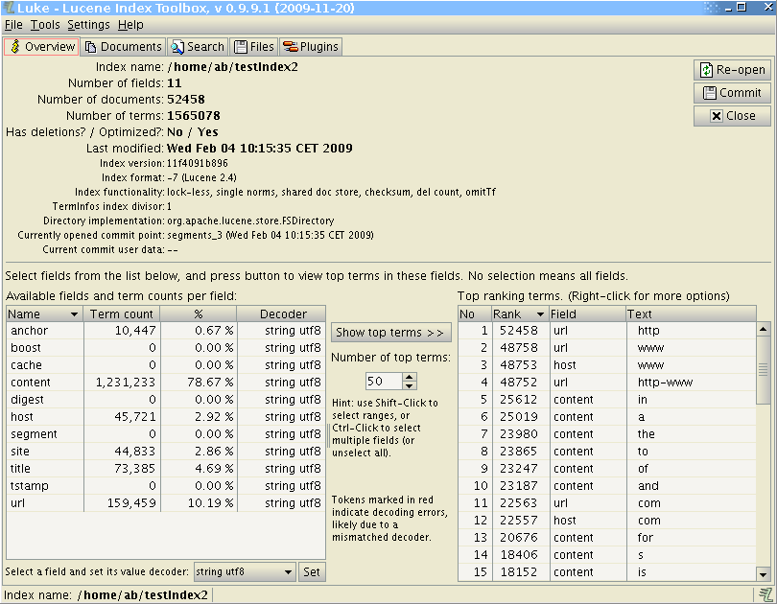The height and width of the screenshot is (604, 777).
Task: Open the Documents tab
Action: [x=123, y=47]
